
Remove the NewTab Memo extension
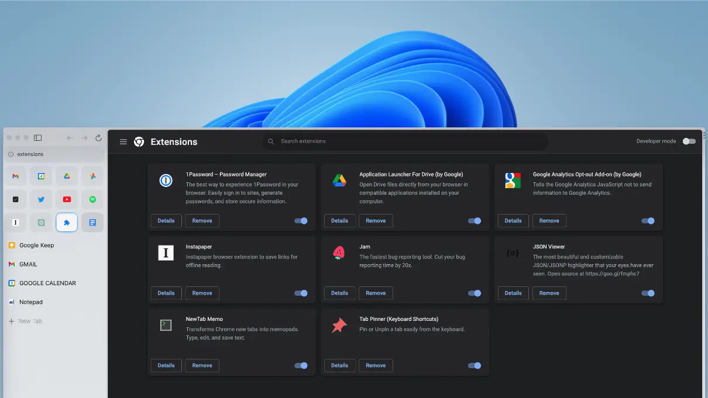tap(202, 365)
